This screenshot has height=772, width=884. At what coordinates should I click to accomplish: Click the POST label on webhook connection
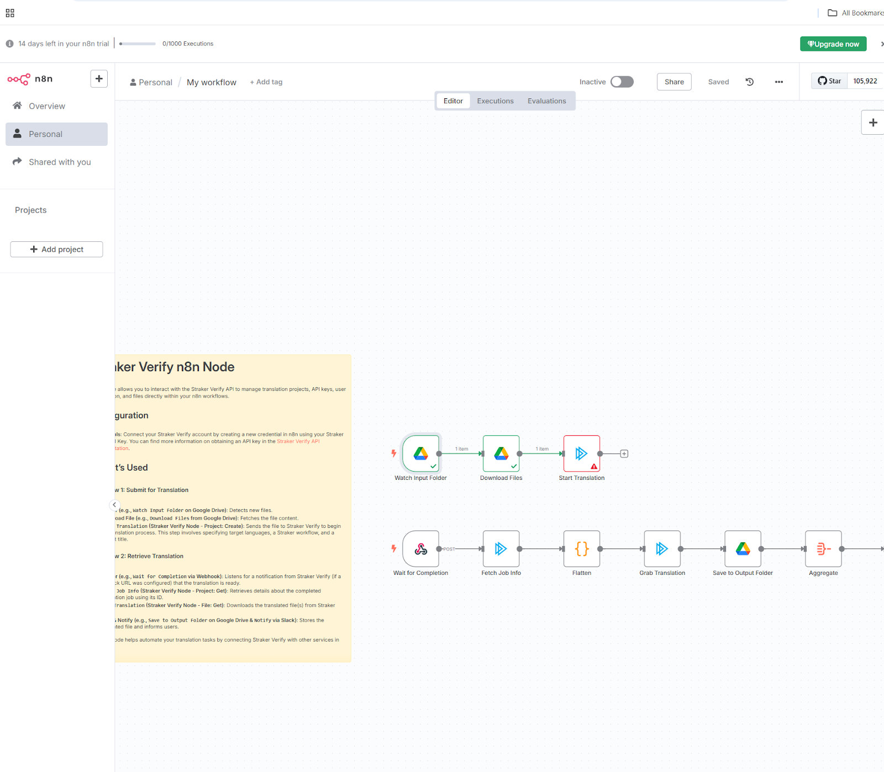[449, 549]
